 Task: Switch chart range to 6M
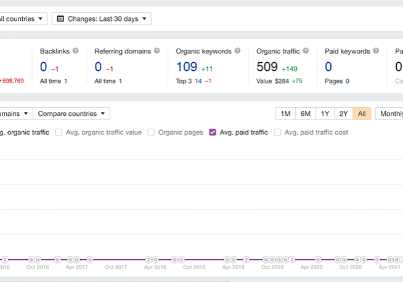click(x=306, y=114)
